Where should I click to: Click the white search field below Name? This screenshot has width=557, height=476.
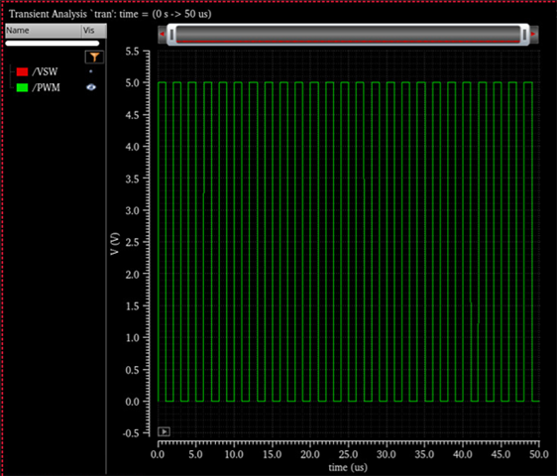tap(53, 44)
